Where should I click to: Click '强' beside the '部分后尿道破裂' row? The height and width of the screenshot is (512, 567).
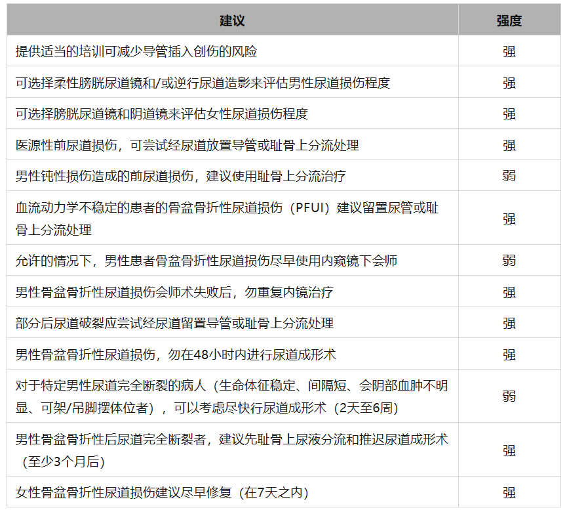509,324
